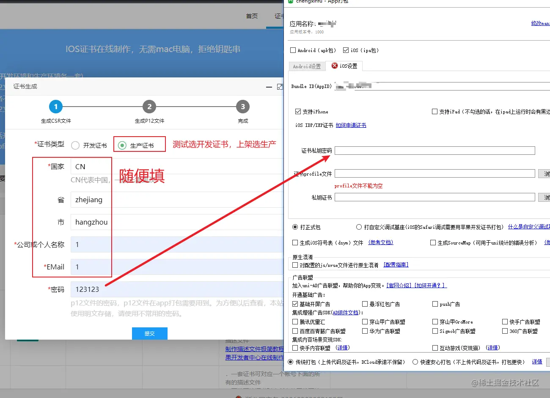The height and width of the screenshot is (398, 550).
Task: Open the 如何申请证书 link
Action: [351, 125]
